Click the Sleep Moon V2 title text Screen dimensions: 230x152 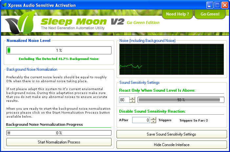[82, 22]
